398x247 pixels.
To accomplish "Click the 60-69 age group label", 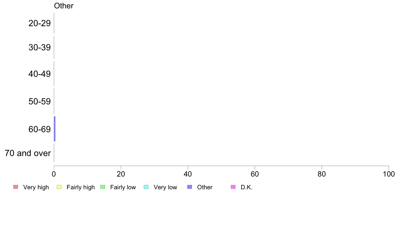I will 40,129.
